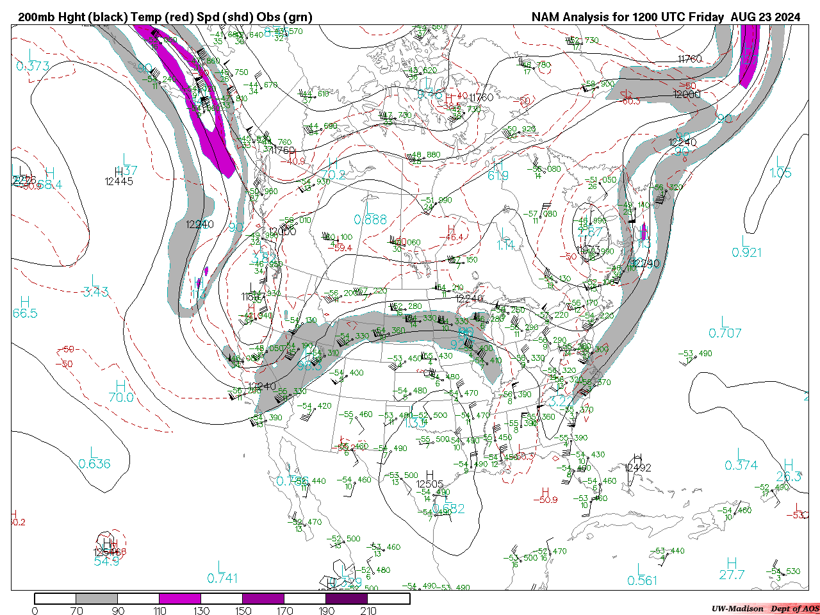Select the "0.682" cyan value label

click(448, 509)
